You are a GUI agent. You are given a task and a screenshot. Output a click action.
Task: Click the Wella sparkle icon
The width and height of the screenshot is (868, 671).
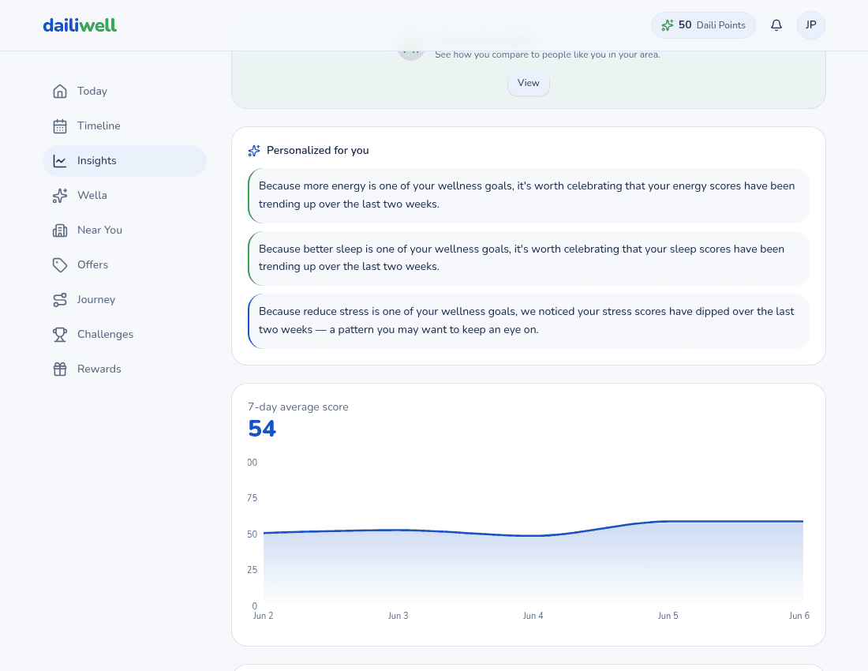tap(60, 196)
